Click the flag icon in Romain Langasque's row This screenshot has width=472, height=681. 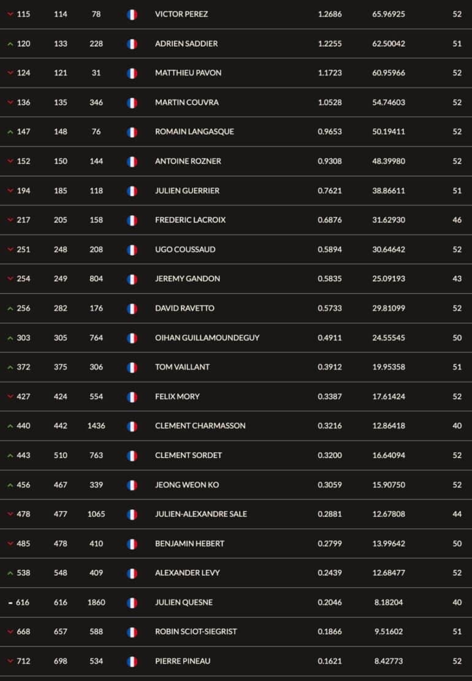point(132,132)
